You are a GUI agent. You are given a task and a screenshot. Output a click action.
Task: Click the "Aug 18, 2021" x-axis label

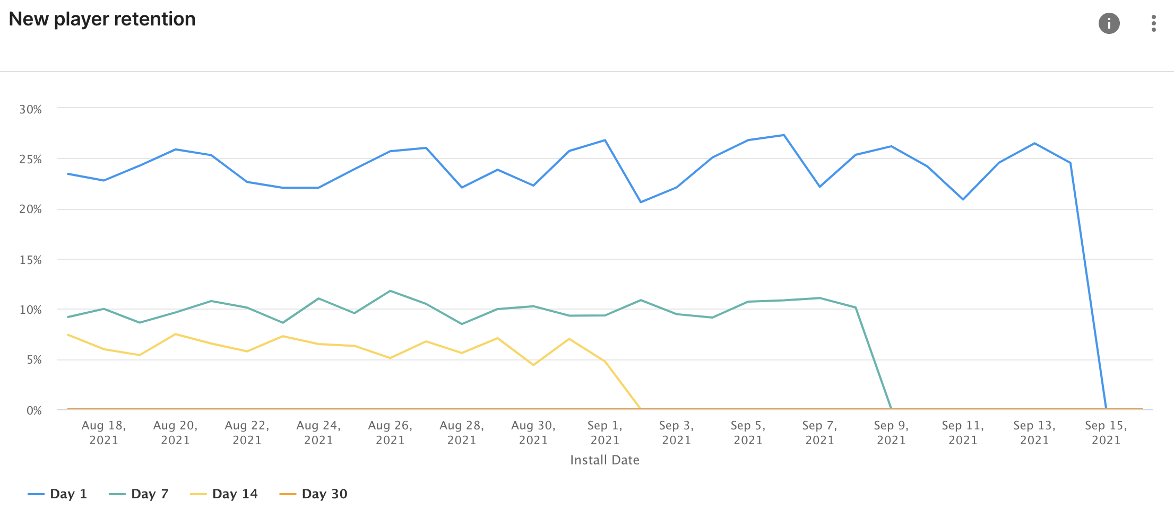pyautogui.click(x=103, y=433)
